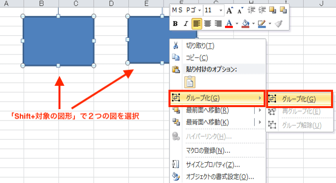This screenshot has height=183, width=336.
Task: Click send to back icon in mini toolbar
Action: [283, 10]
